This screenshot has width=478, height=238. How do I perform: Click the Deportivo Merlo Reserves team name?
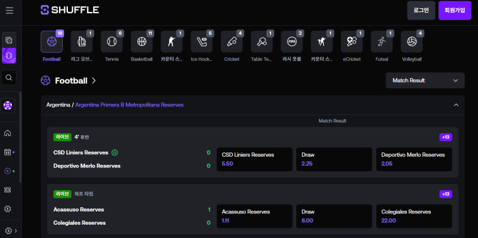tap(87, 166)
